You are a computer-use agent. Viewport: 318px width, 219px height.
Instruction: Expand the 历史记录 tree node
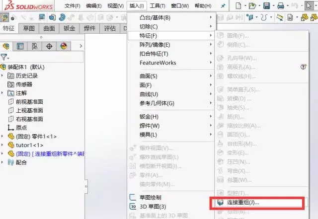3,75
